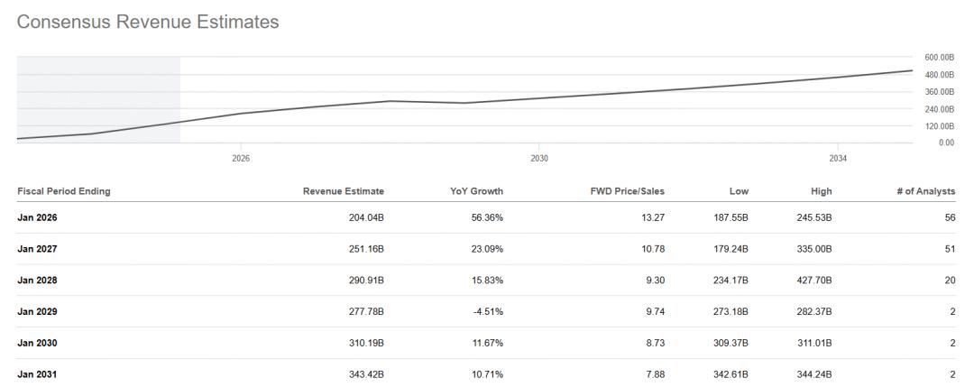Click the Revenue Estimate column header

pyautogui.click(x=343, y=191)
